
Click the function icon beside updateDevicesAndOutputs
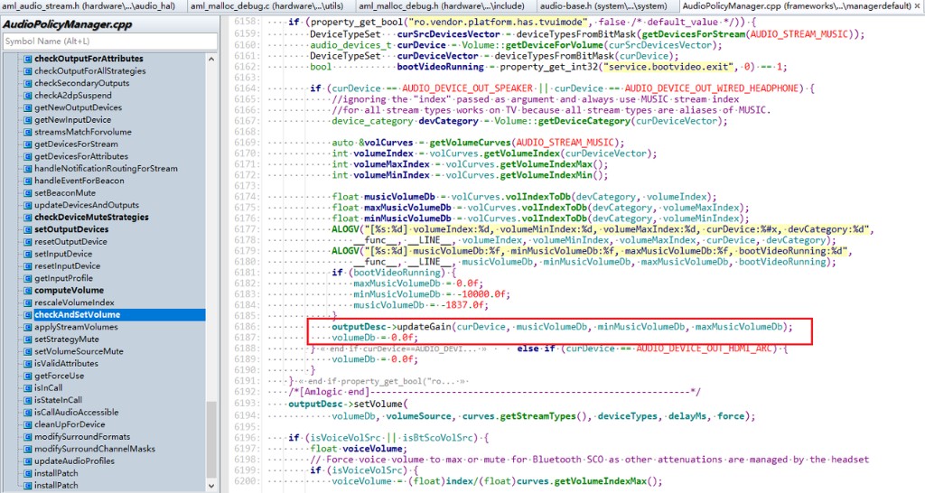click(27, 205)
